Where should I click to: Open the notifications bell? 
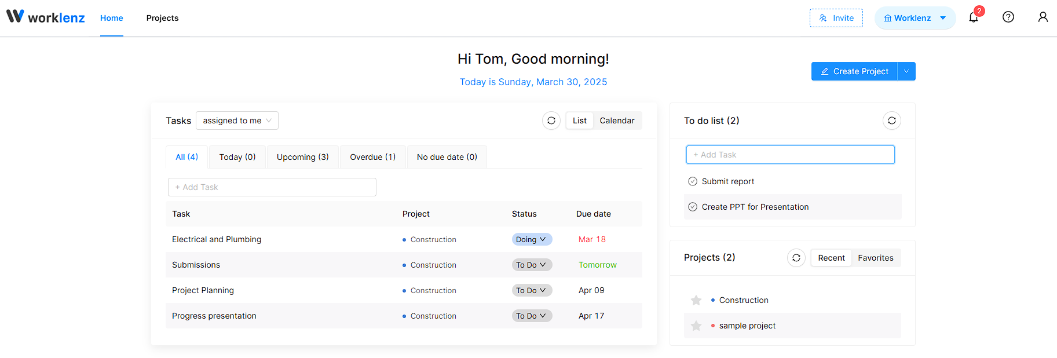[973, 17]
